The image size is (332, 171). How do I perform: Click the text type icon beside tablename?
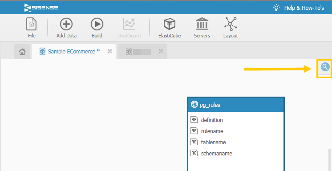194,142
